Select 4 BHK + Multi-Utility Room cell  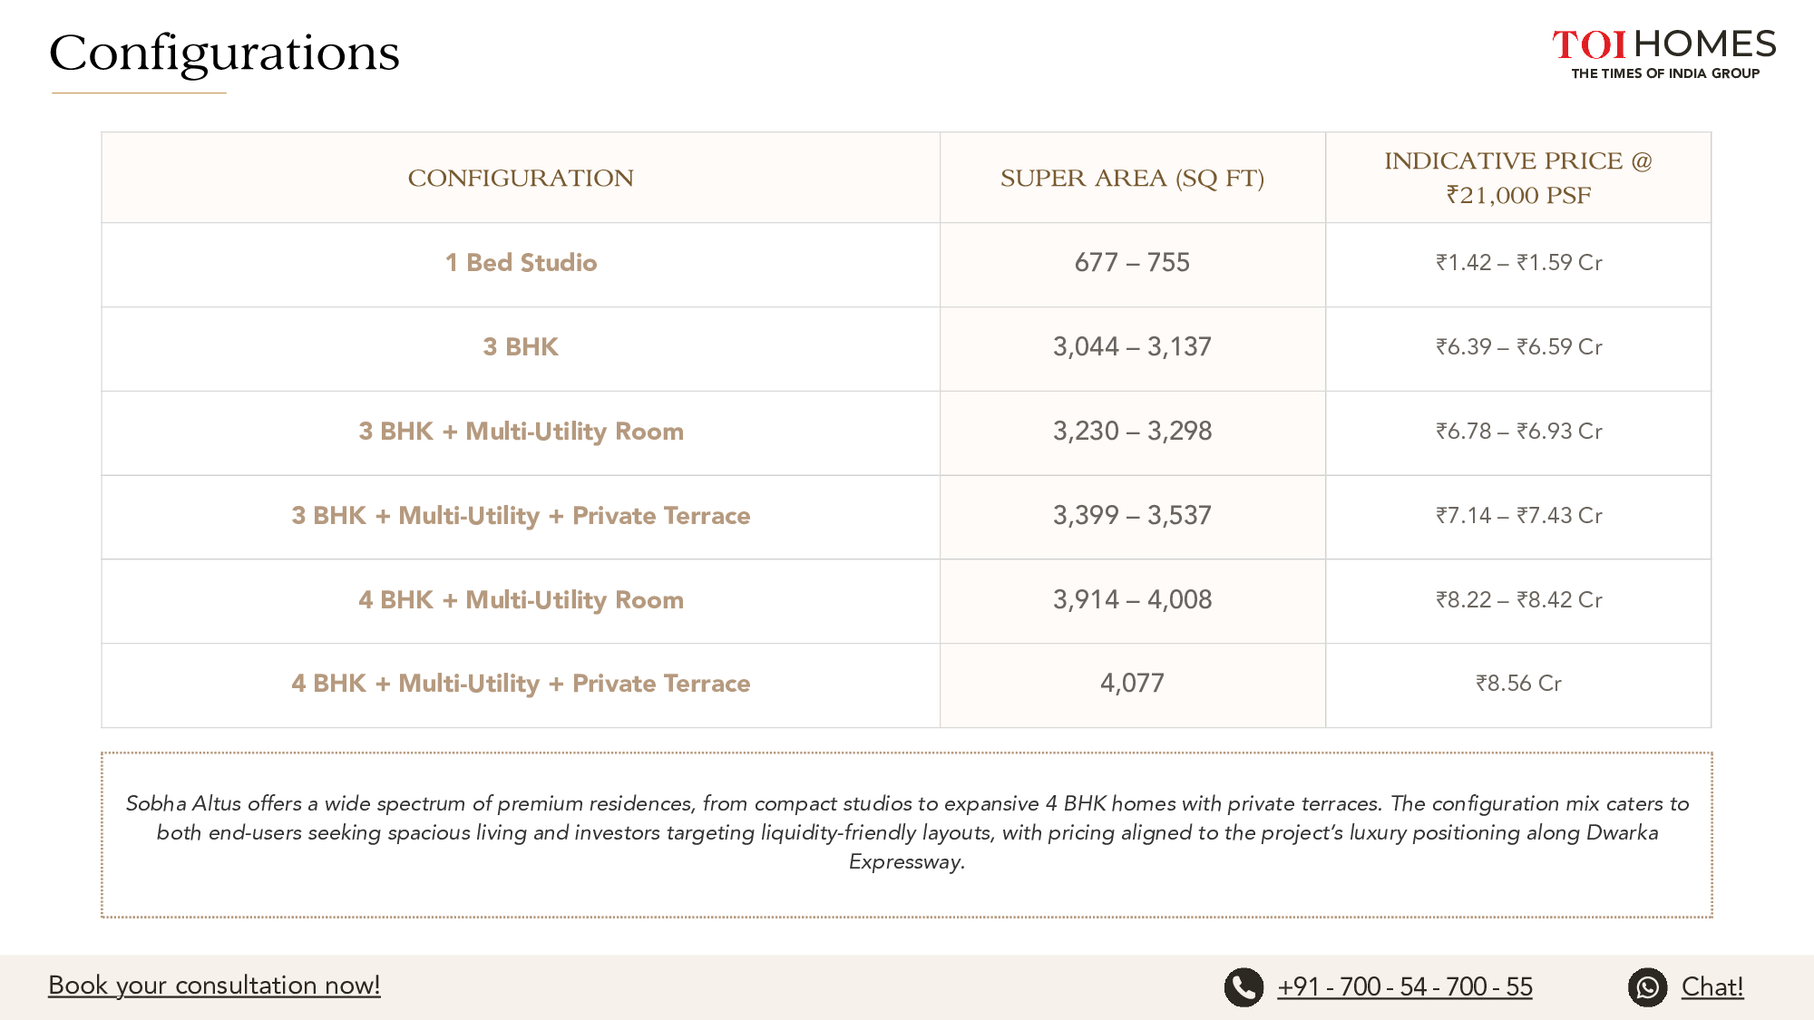(x=521, y=600)
